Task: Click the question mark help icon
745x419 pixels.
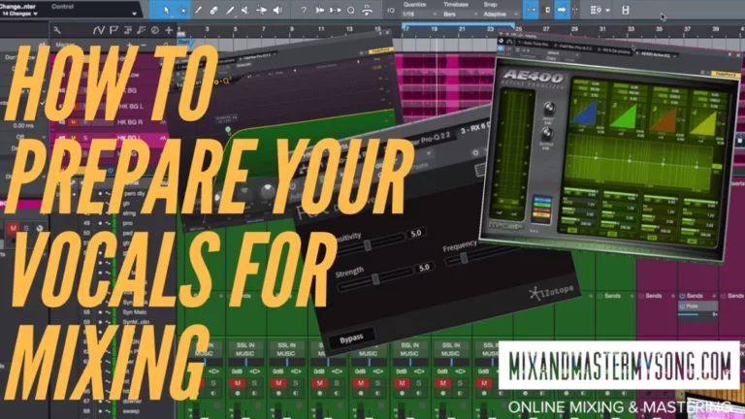Action: [304, 10]
